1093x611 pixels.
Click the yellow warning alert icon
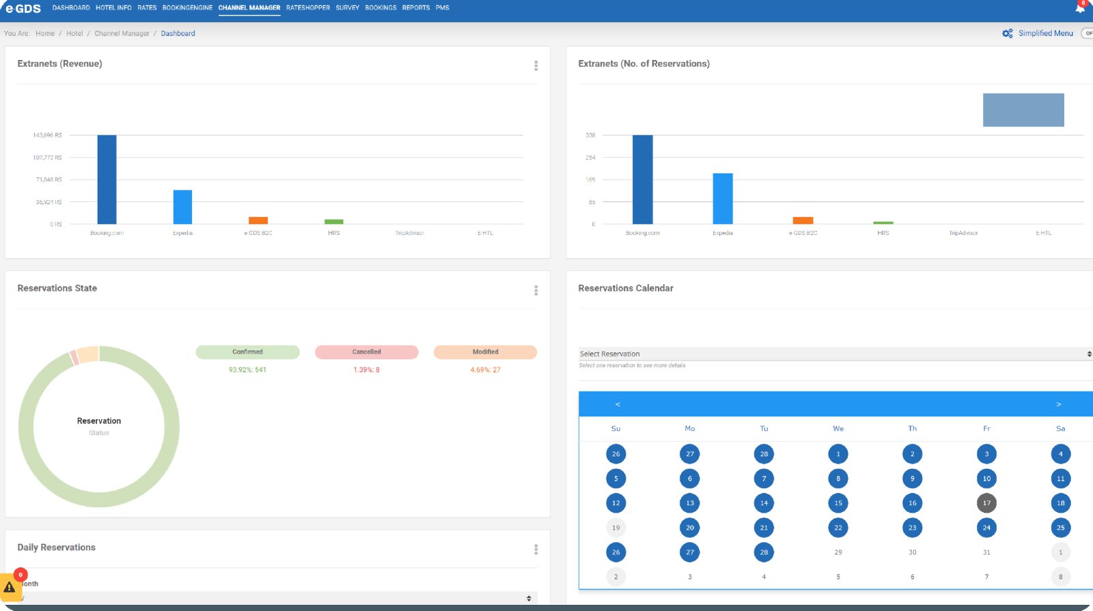pyautogui.click(x=10, y=587)
